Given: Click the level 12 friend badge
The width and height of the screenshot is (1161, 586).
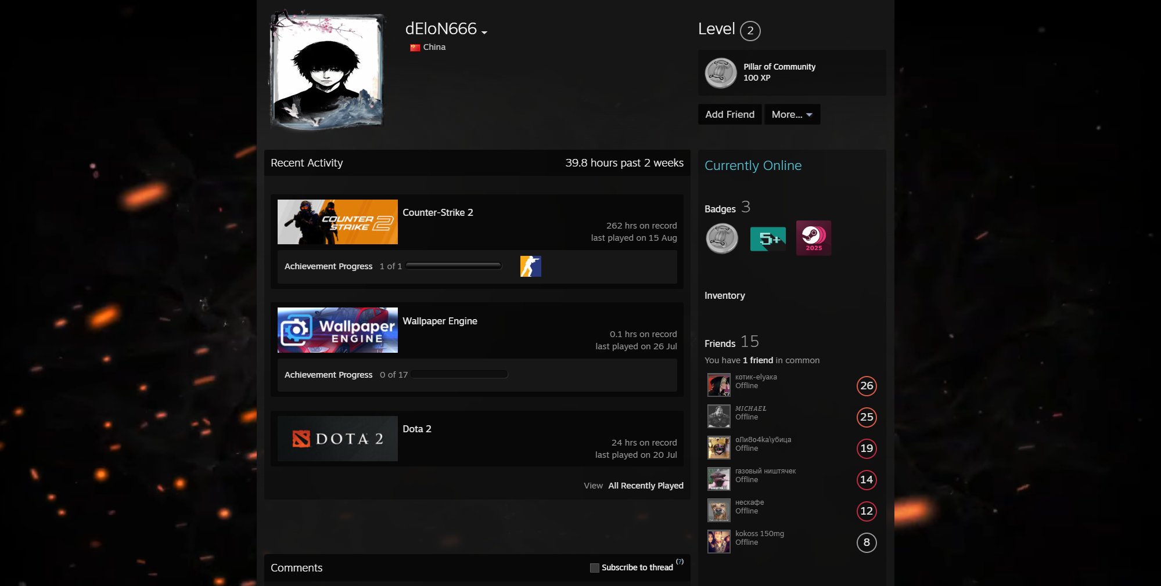Looking at the screenshot, I should click(x=867, y=511).
